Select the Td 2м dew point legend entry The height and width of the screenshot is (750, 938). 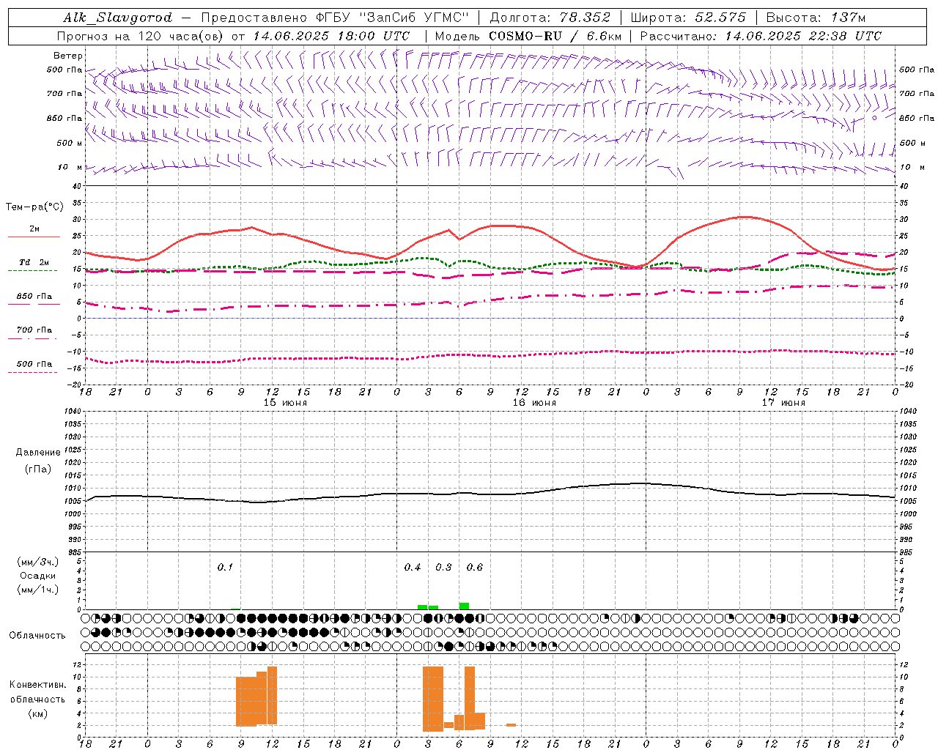click(34, 262)
